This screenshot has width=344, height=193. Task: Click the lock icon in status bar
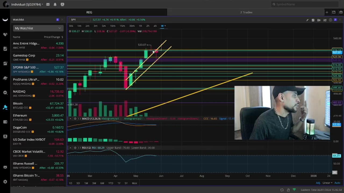tap(288, 190)
